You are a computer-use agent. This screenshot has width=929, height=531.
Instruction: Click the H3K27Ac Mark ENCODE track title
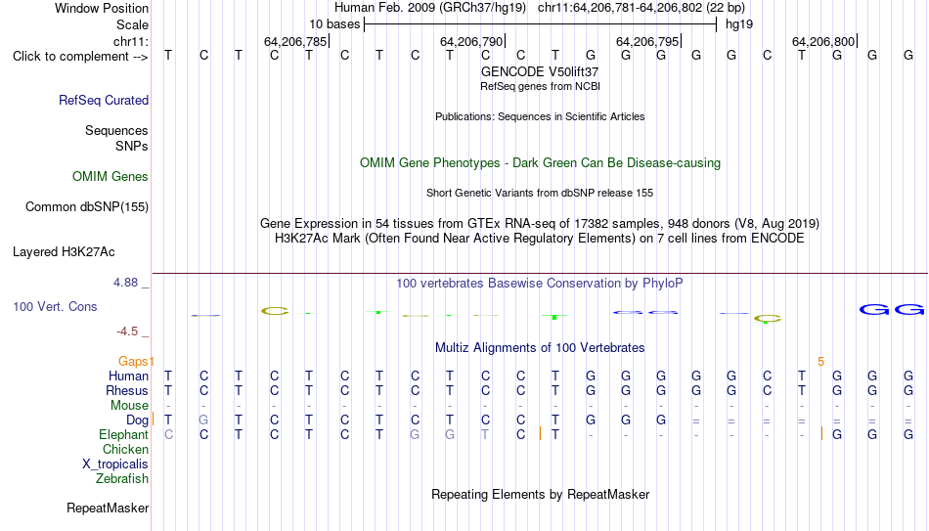(540, 239)
